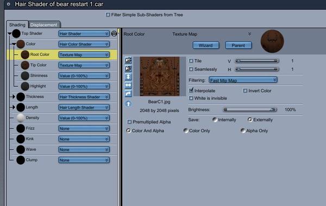Image resolution: width=326 pixels, height=206 pixels.
Task: Flip the texture horizontally with the left-right arrow icon
Action: click(x=128, y=85)
